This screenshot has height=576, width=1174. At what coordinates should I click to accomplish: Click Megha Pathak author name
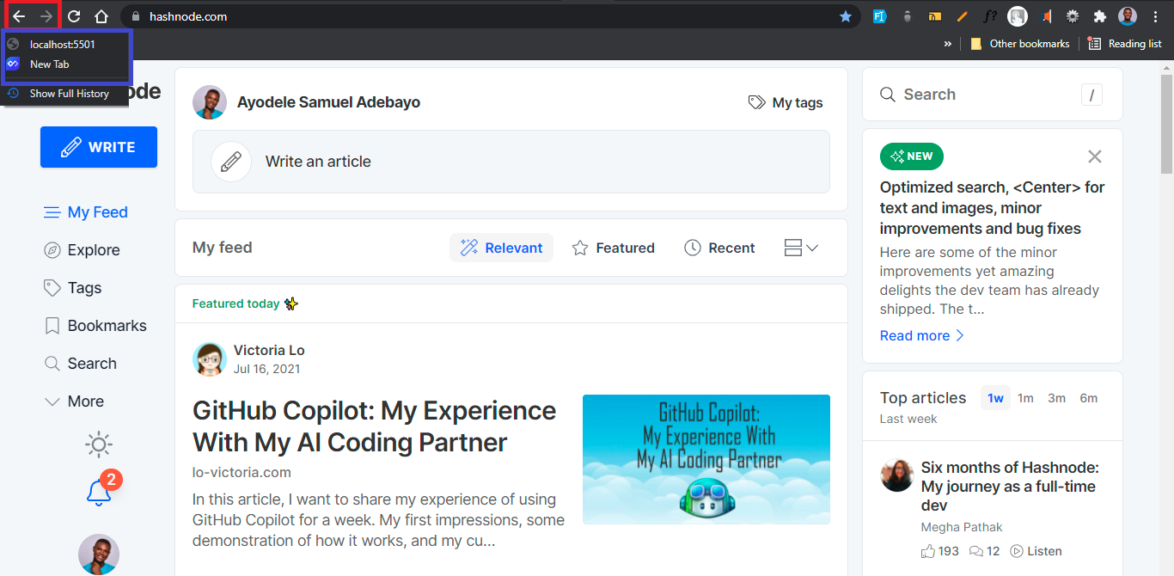[x=962, y=527]
